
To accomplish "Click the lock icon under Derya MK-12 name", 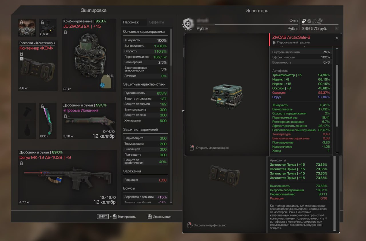I will [x=21, y=163].
